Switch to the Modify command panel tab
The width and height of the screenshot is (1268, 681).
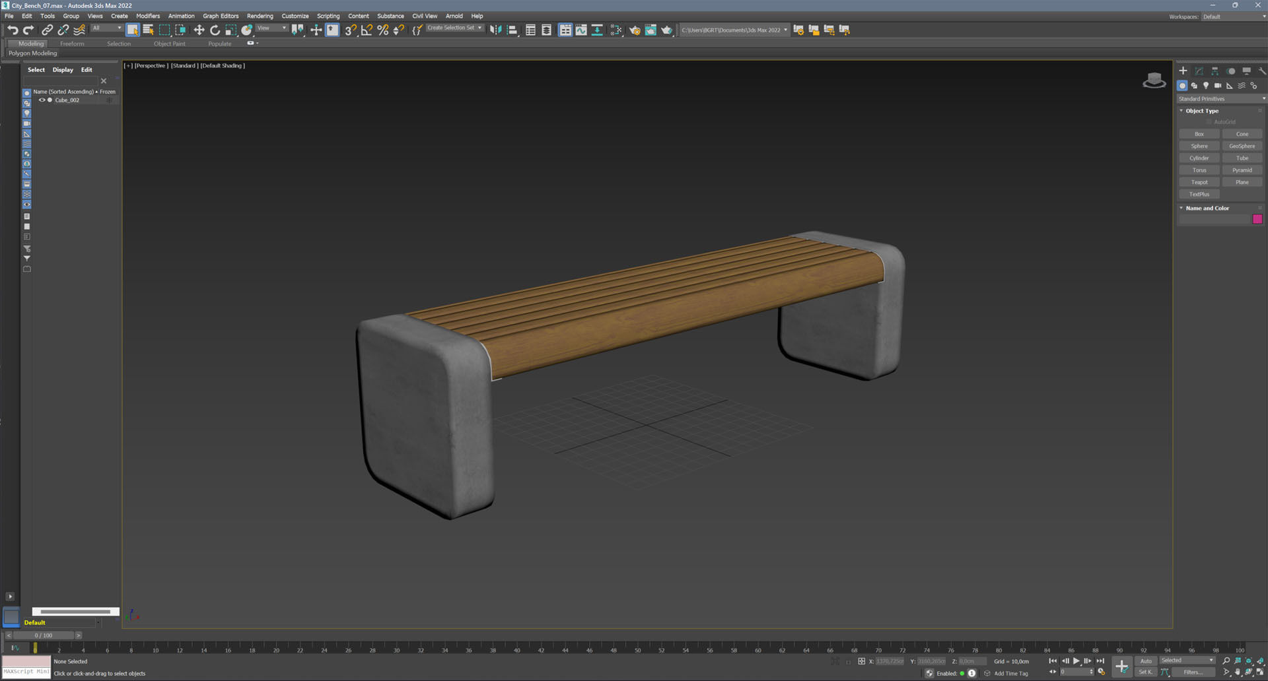pyautogui.click(x=1199, y=71)
